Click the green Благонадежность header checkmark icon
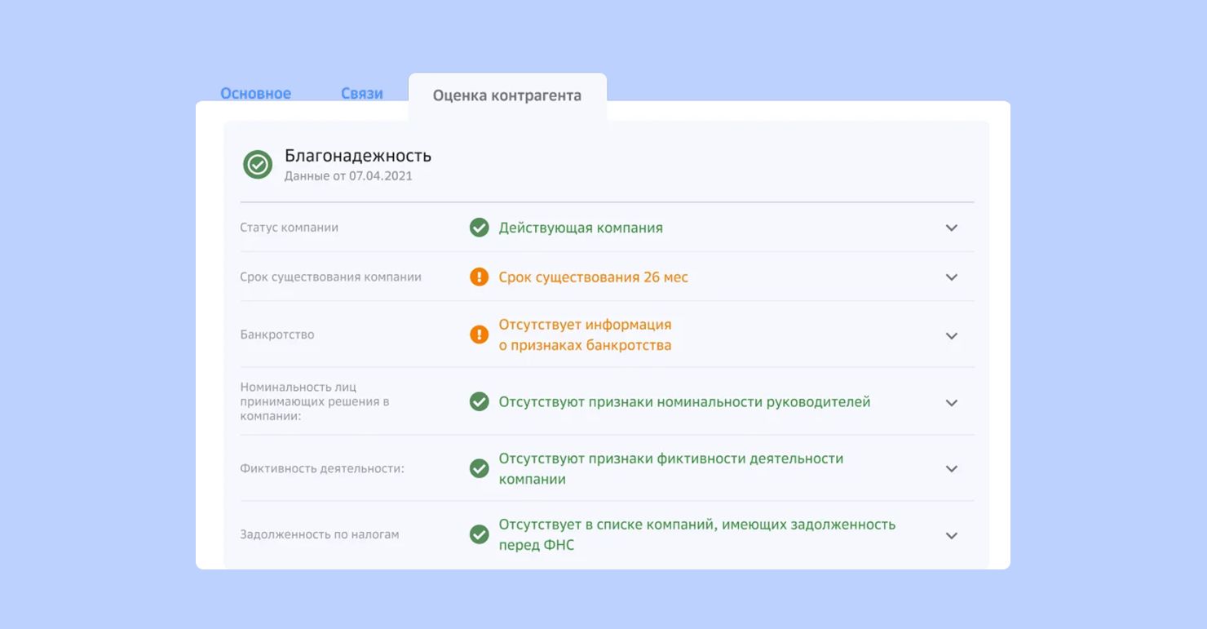1207x629 pixels. tap(258, 165)
